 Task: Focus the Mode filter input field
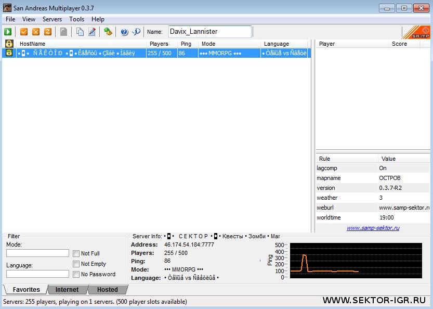pos(37,253)
